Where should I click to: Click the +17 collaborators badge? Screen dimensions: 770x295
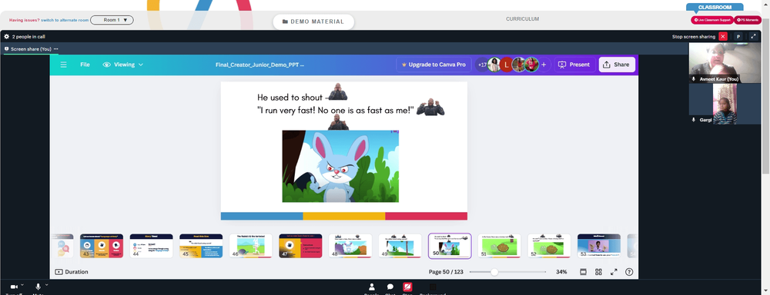482,65
